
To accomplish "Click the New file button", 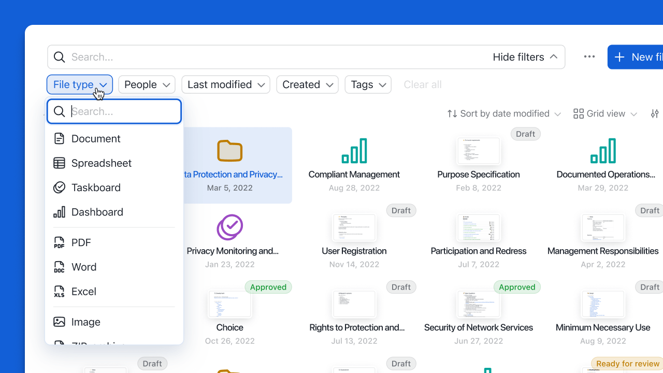I will click(637, 57).
